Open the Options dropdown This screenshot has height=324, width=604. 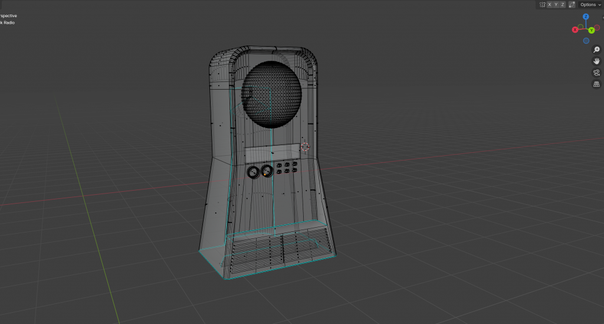click(x=591, y=5)
